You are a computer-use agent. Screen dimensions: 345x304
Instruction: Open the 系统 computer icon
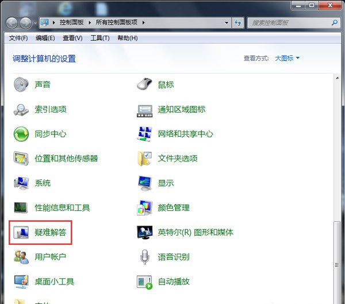click(x=21, y=183)
